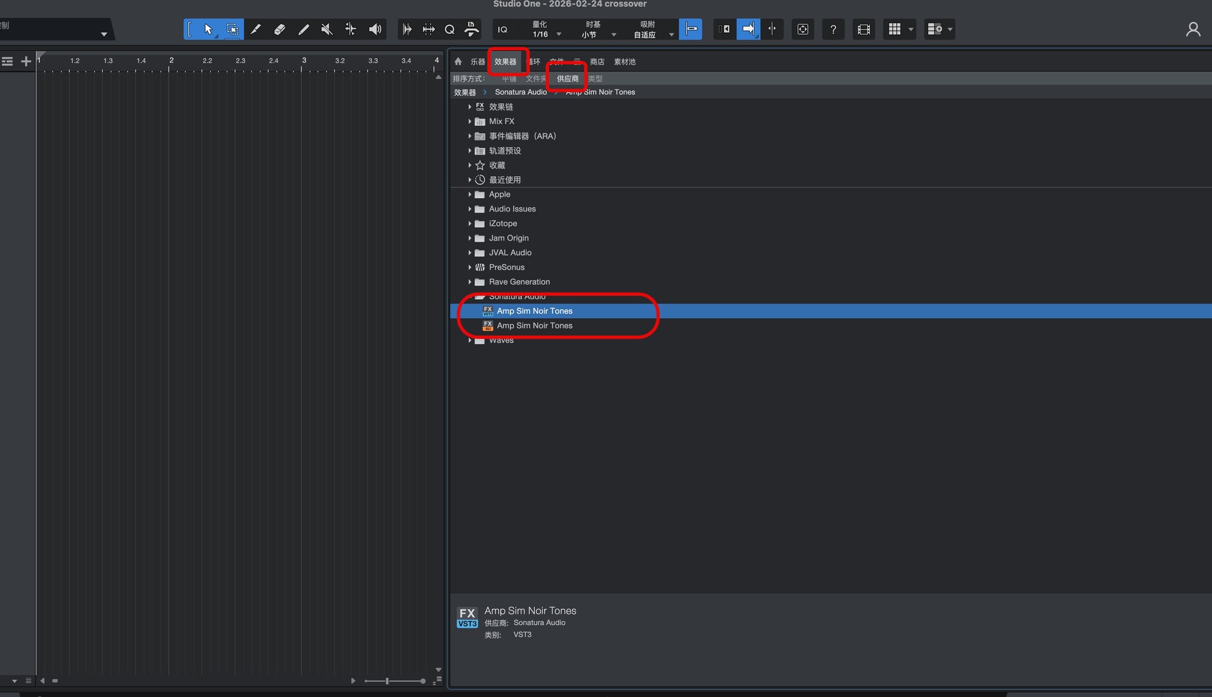The width and height of the screenshot is (1212, 697).
Task: Open the 素材池 pool tab
Action: [x=624, y=61]
